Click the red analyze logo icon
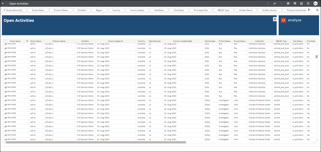Image resolution: width=321 pixels, height=152 pixels. (283, 20)
